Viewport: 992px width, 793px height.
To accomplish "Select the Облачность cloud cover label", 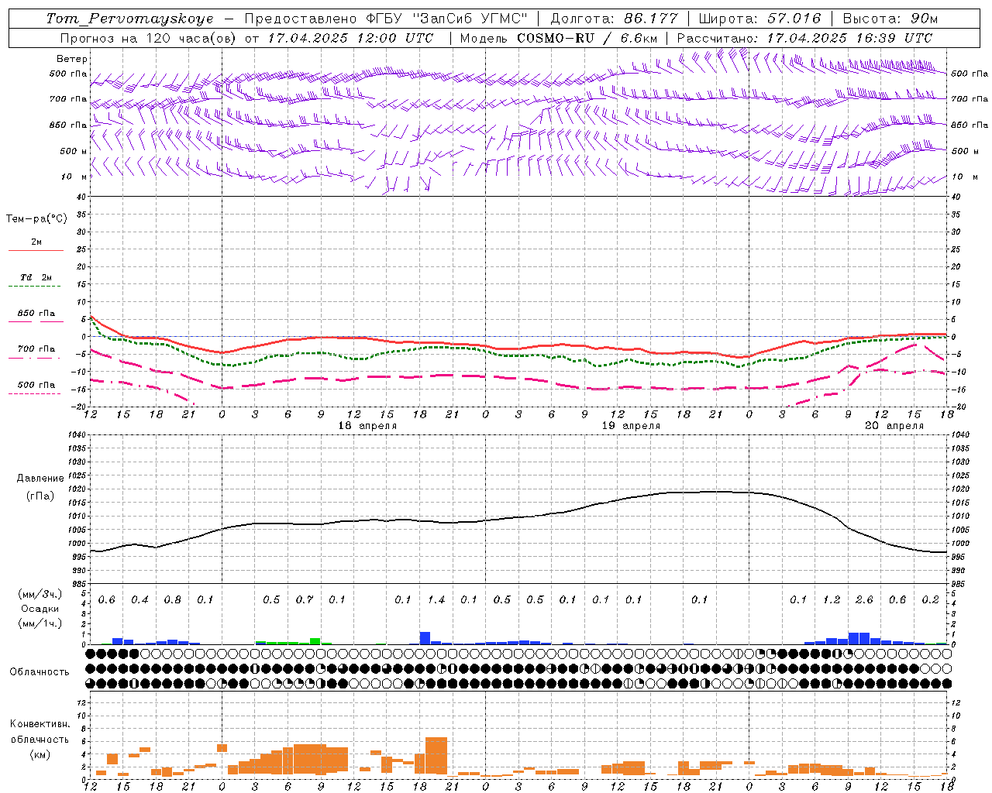I will [40, 672].
